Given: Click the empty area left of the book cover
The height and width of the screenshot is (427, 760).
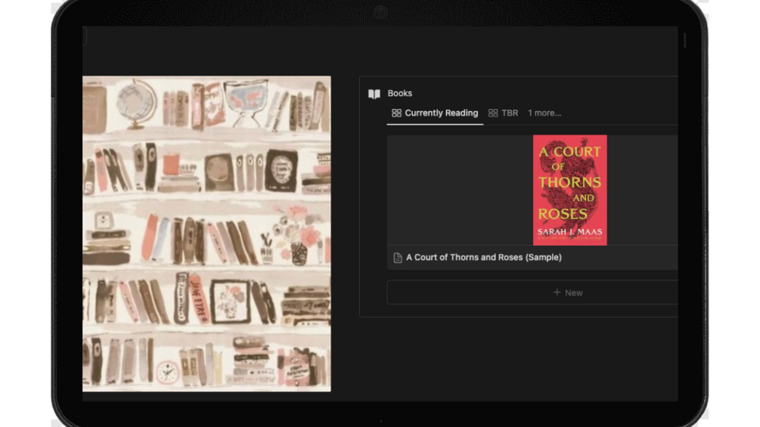Looking at the screenshot, I should tap(460, 190).
